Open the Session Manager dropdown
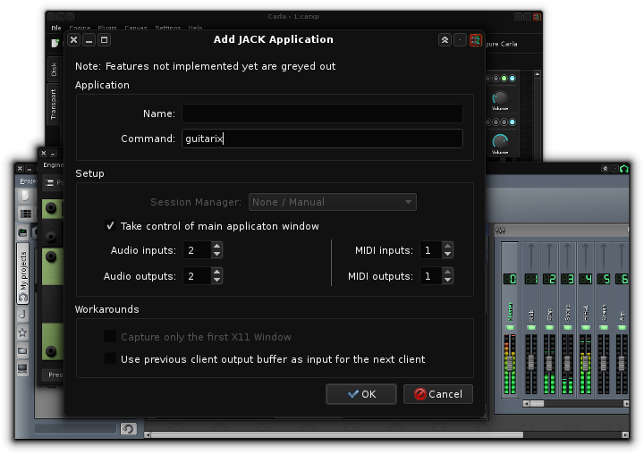The width and height of the screenshot is (644, 454). pyautogui.click(x=333, y=202)
